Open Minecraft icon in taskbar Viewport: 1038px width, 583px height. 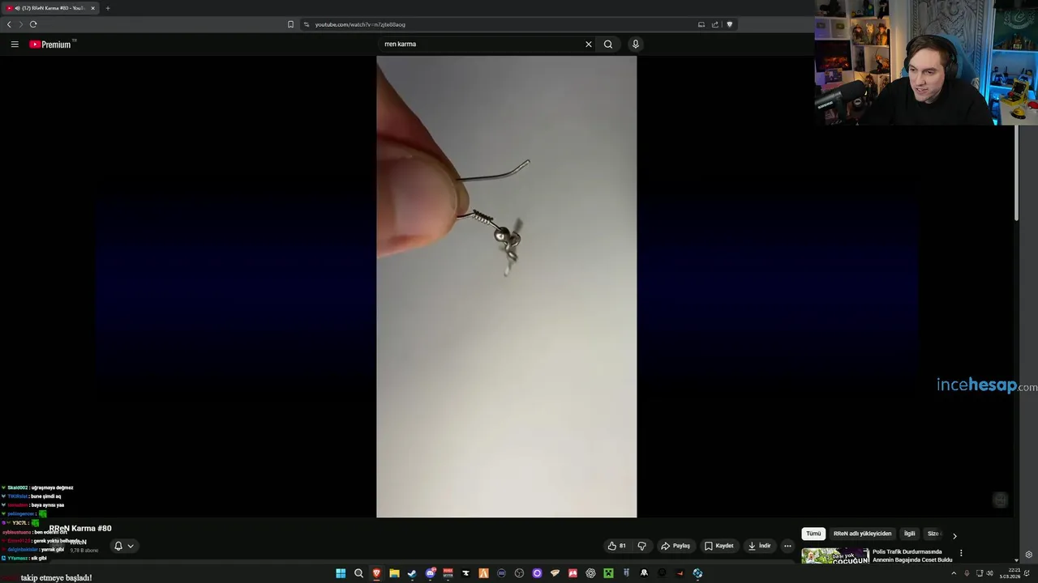pos(608,573)
